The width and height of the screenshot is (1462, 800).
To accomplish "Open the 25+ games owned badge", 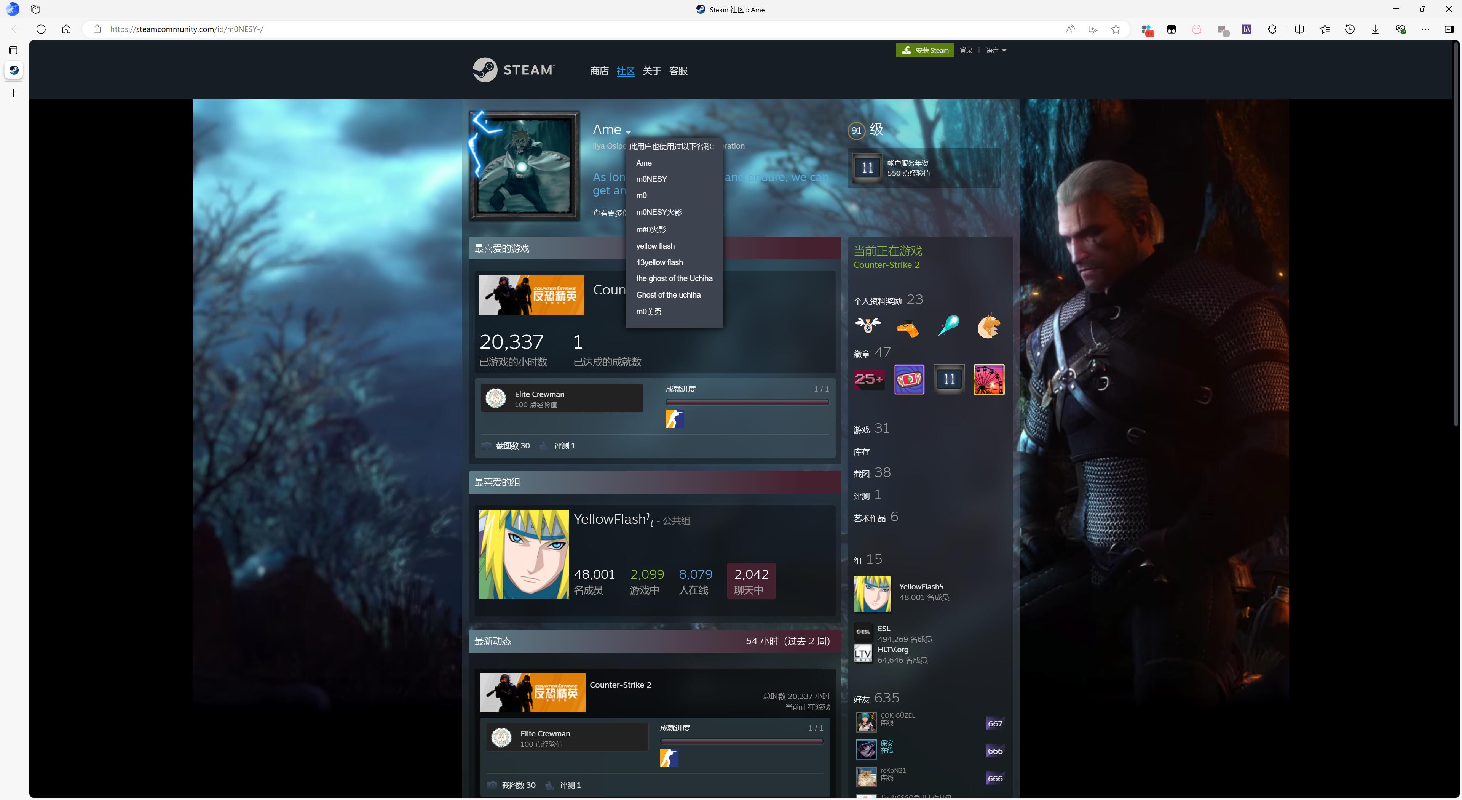I will [x=868, y=379].
